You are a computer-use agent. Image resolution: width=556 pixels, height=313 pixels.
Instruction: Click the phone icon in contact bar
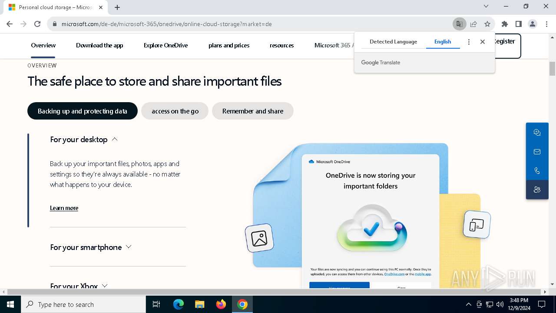537,171
